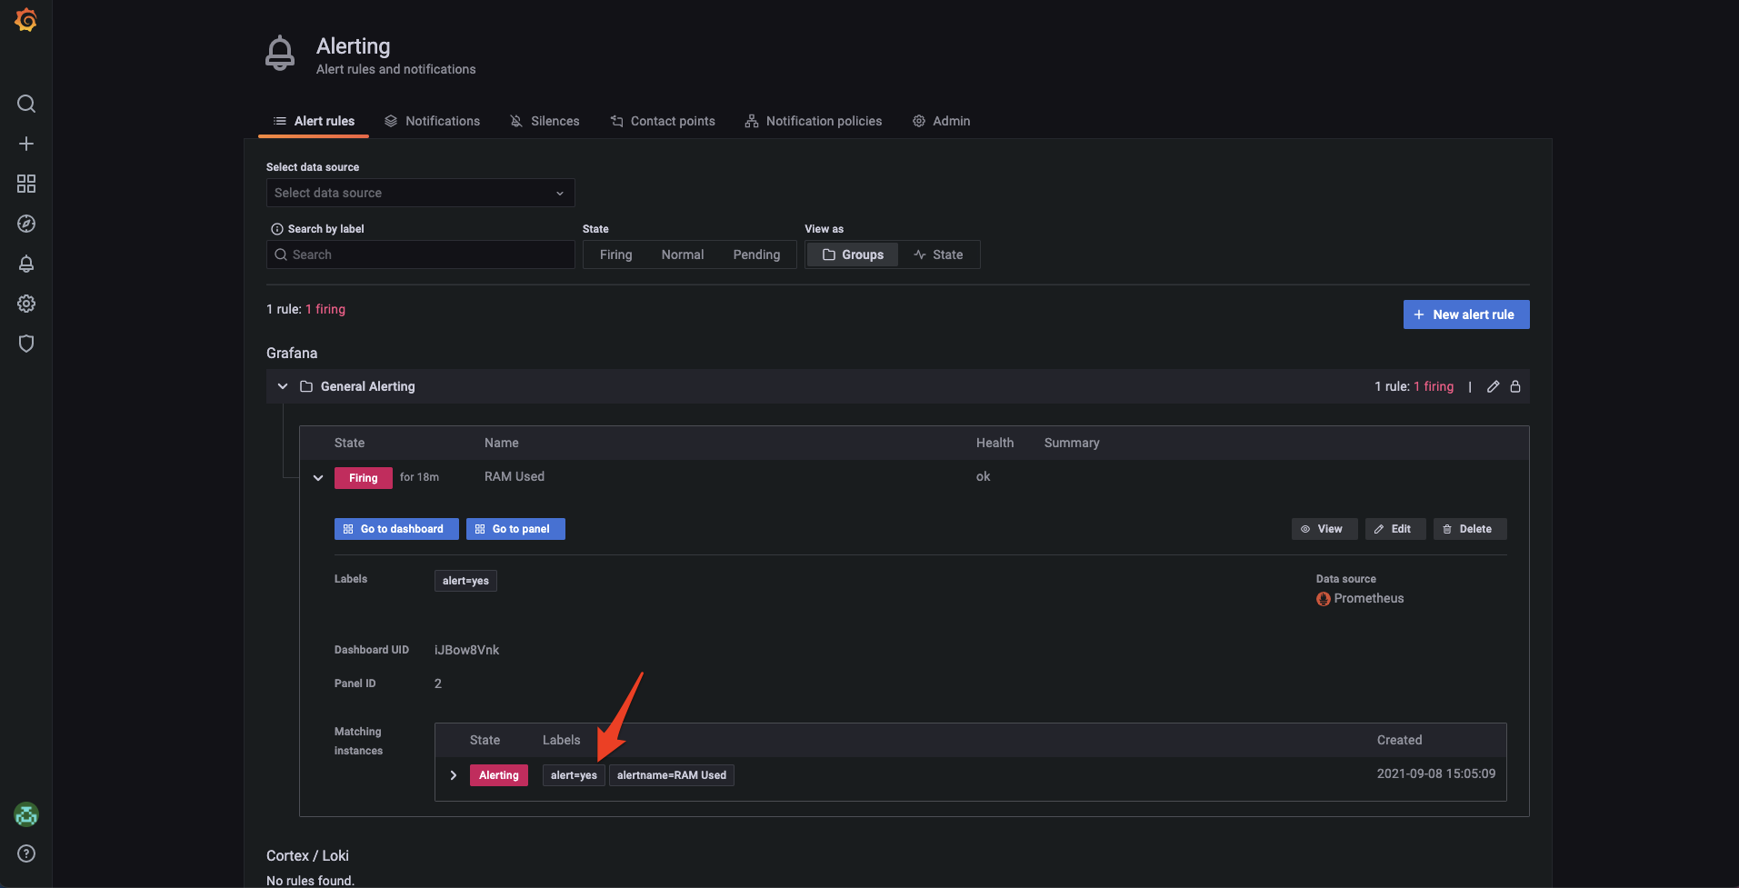Click the New alert rule button
Image resolution: width=1739 pixels, height=888 pixels.
1465,314
